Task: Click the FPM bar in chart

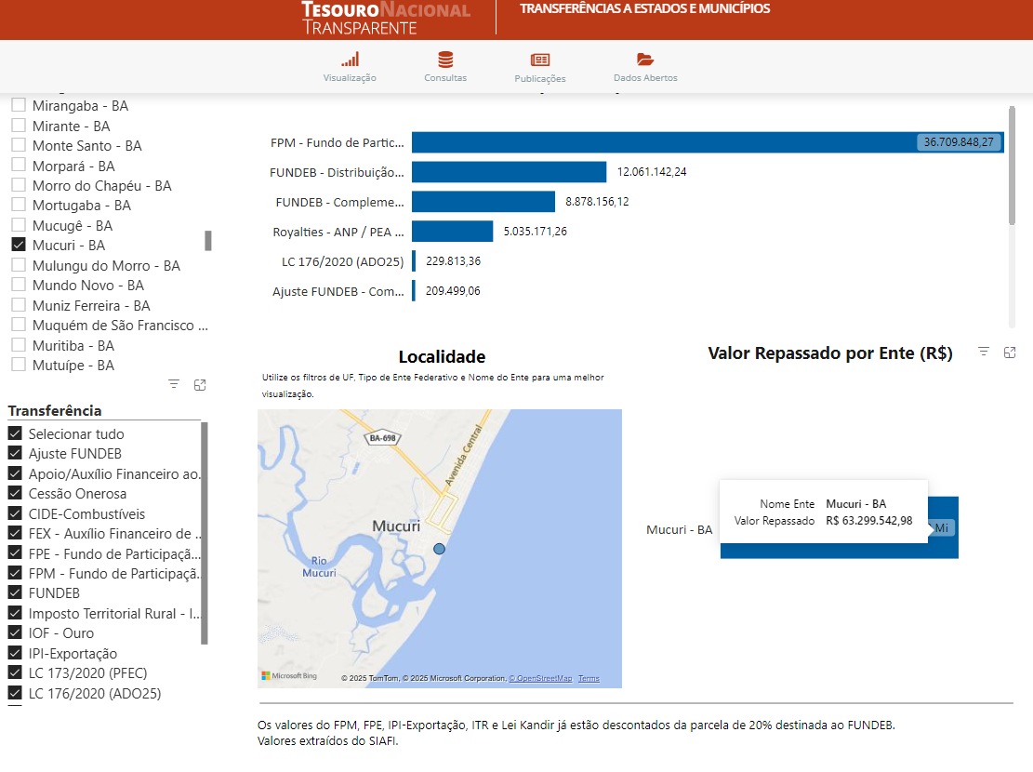Action: point(651,142)
